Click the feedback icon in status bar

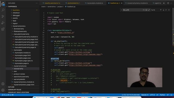pos(168,95)
